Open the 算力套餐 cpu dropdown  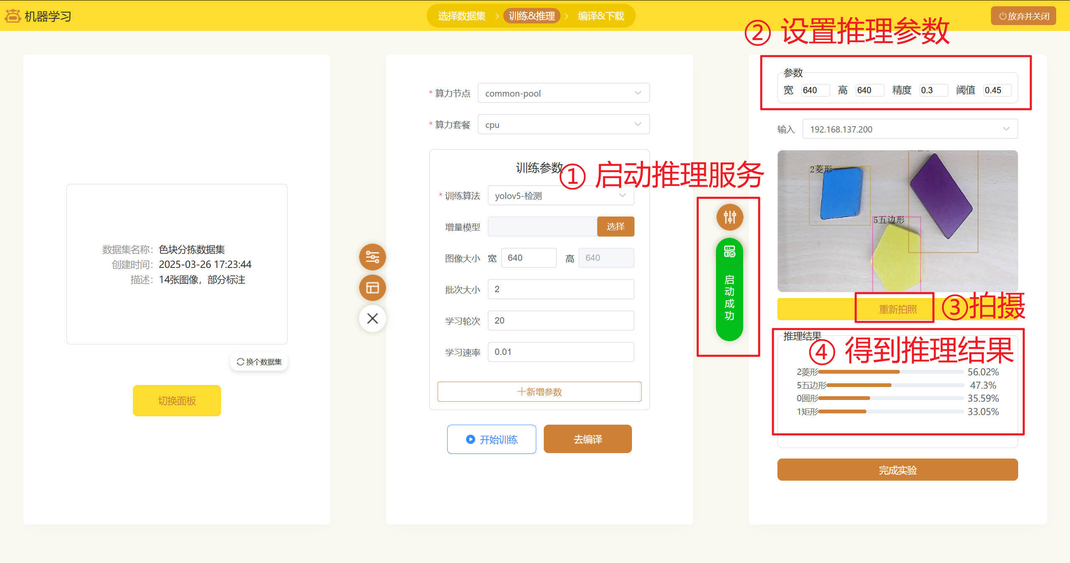[563, 125]
